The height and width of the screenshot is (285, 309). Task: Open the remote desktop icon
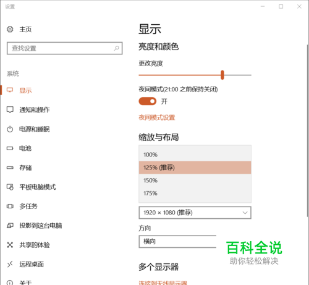10,264
